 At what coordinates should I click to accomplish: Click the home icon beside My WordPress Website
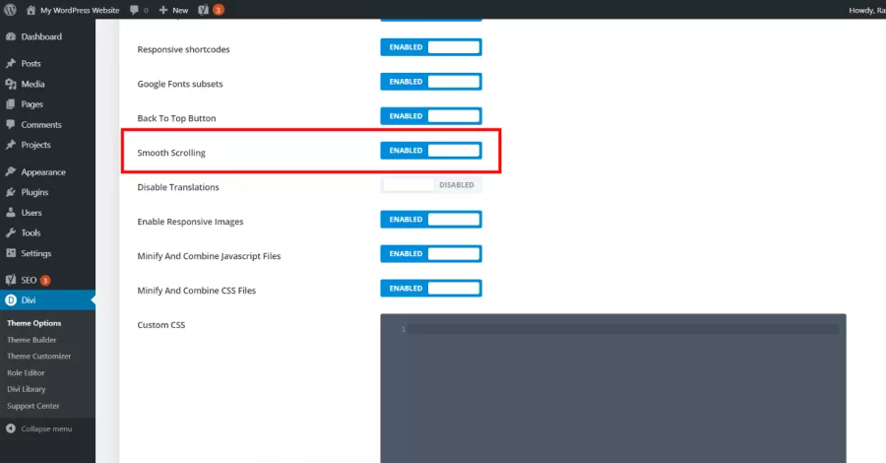pyautogui.click(x=32, y=10)
